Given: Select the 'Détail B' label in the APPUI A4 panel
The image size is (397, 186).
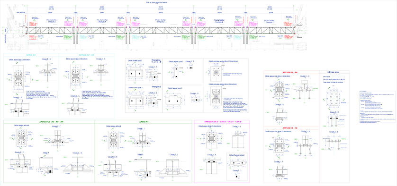Looking at the screenshot, I should [x=141, y=154].
